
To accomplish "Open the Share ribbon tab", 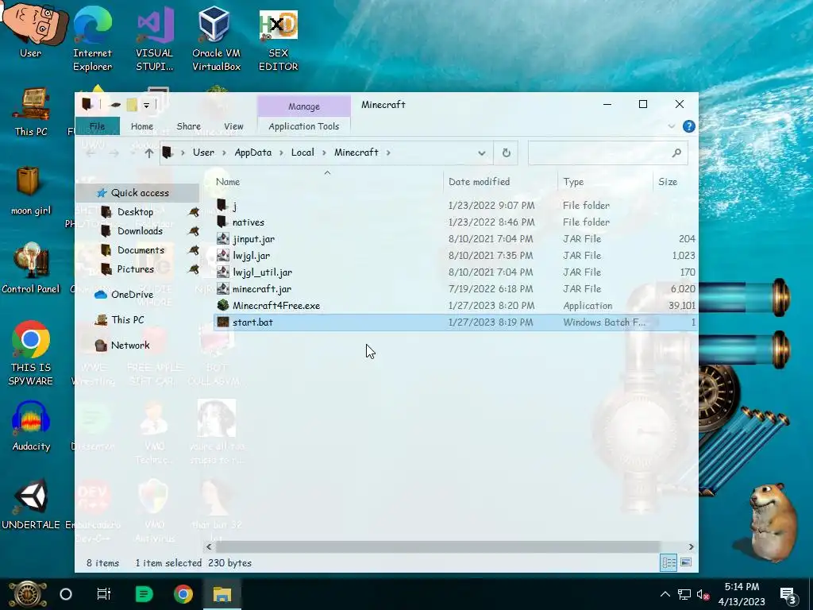I will click(189, 126).
